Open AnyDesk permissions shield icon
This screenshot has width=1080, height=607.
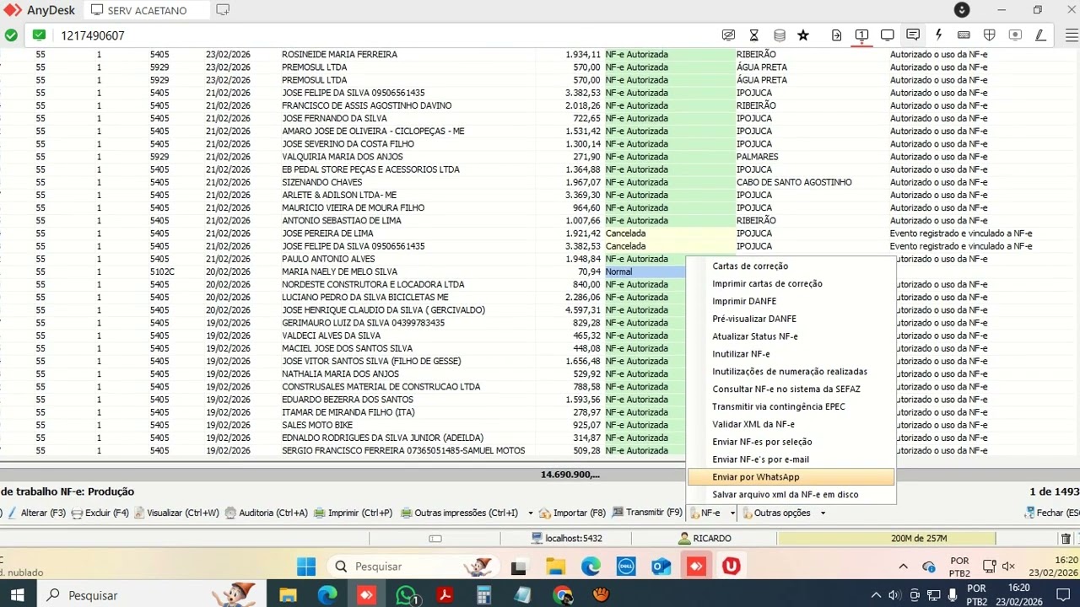point(989,35)
